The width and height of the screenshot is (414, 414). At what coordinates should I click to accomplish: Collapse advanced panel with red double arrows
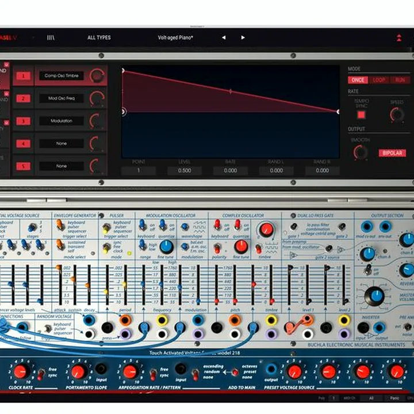(399, 38)
